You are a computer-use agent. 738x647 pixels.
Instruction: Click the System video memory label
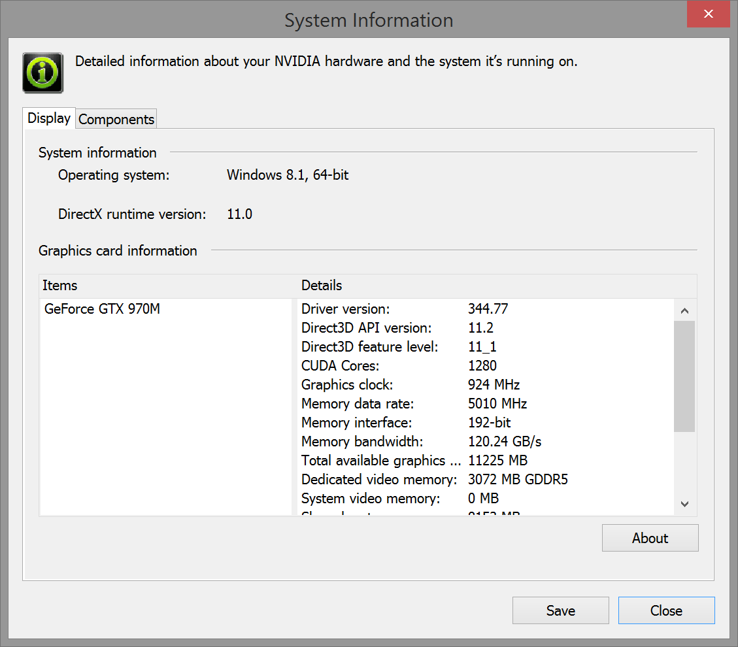[371, 498]
